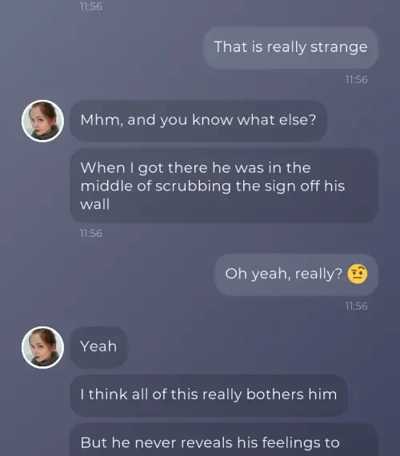Select the "That is really strange" message bubble
The image size is (400, 456).
290,48
